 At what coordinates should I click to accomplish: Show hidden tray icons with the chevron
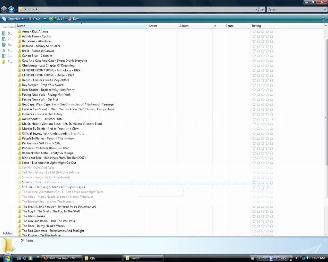point(296,258)
